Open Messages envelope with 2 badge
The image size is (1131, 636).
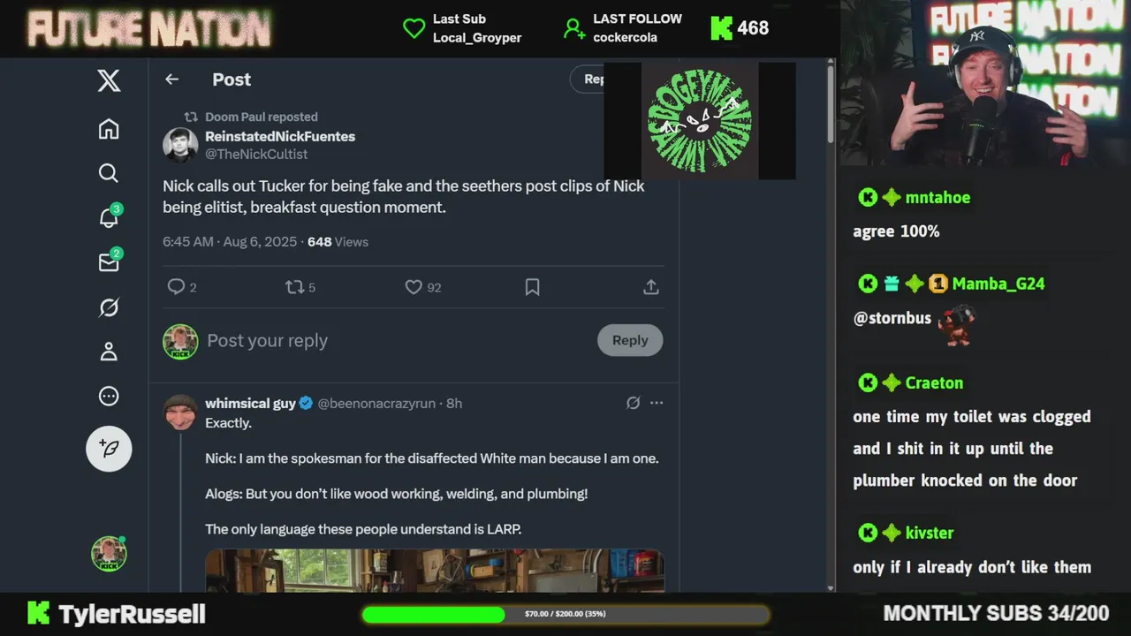click(110, 261)
